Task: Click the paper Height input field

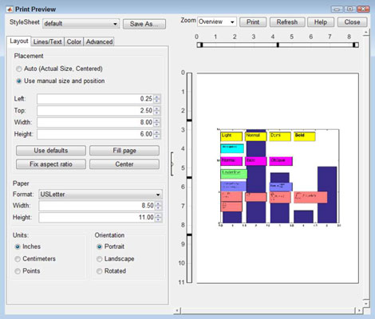Action: click(97, 218)
